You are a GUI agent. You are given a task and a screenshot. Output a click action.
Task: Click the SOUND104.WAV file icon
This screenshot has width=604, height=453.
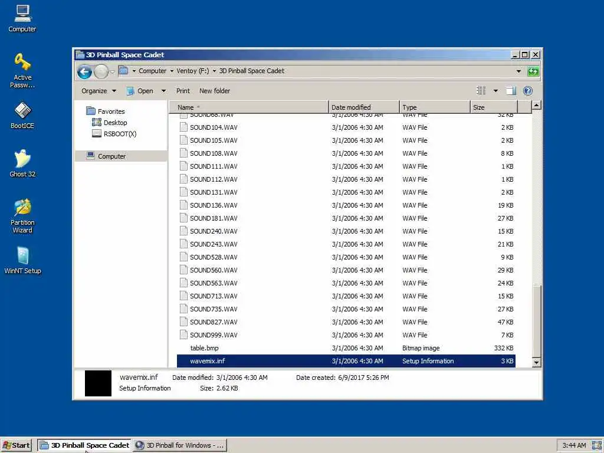pyautogui.click(x=184, y=127)
